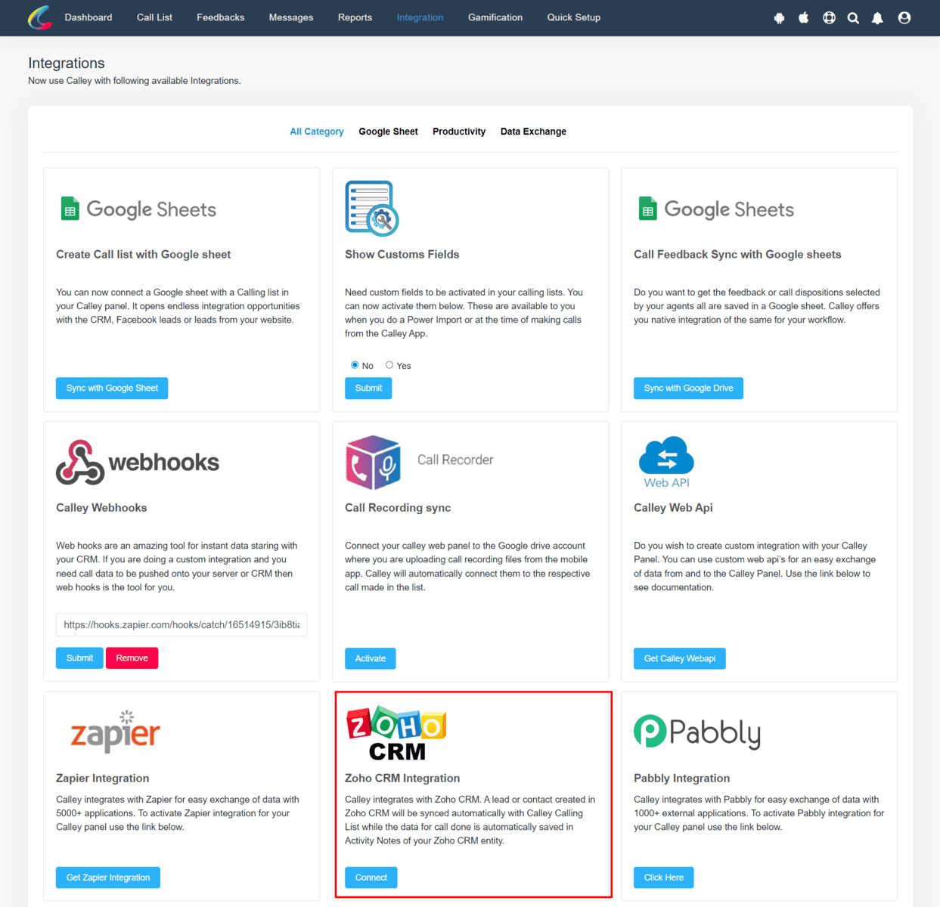Click 'Create Call list with Google sheet' title
The height and width of the screenshot is (907, 940).
[144, 255]
